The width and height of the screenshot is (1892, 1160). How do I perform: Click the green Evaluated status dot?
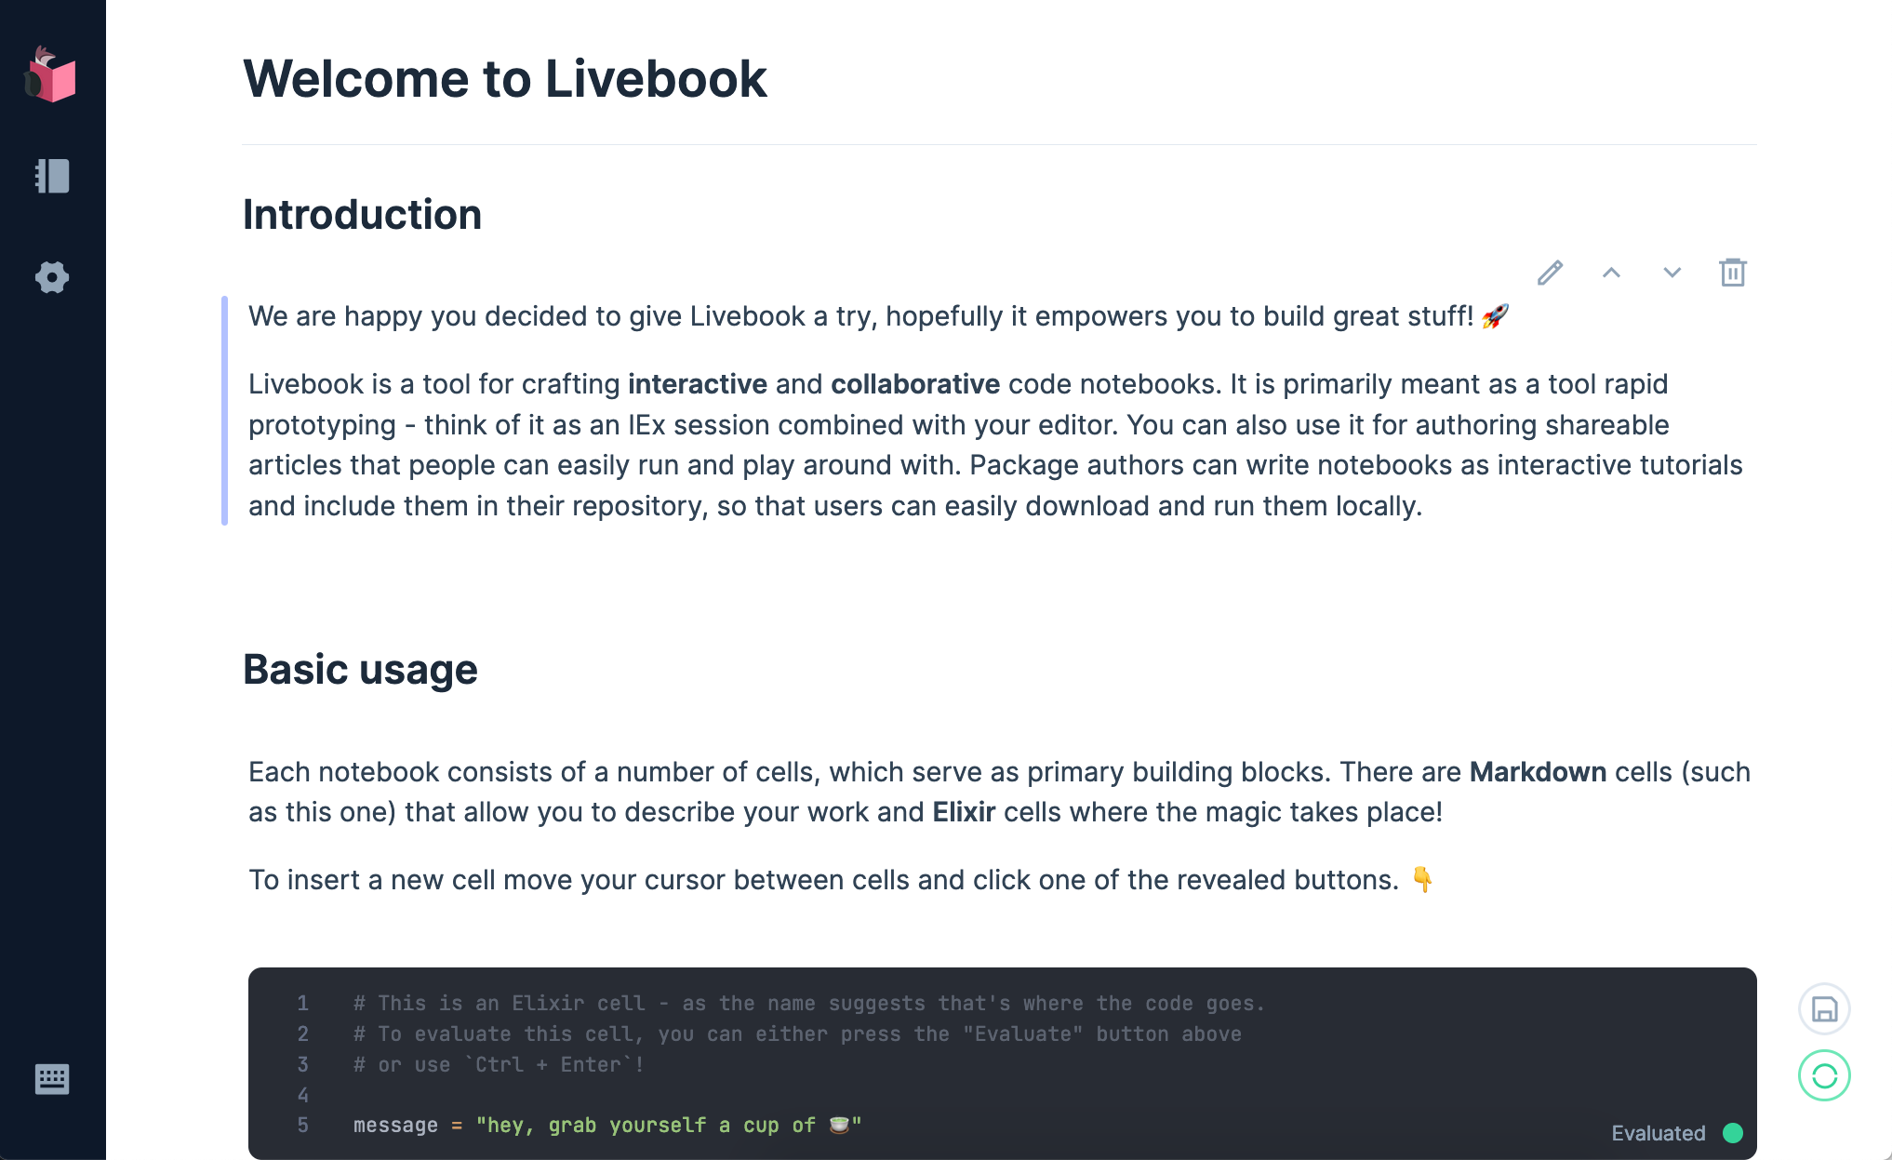[1732, 1133]
